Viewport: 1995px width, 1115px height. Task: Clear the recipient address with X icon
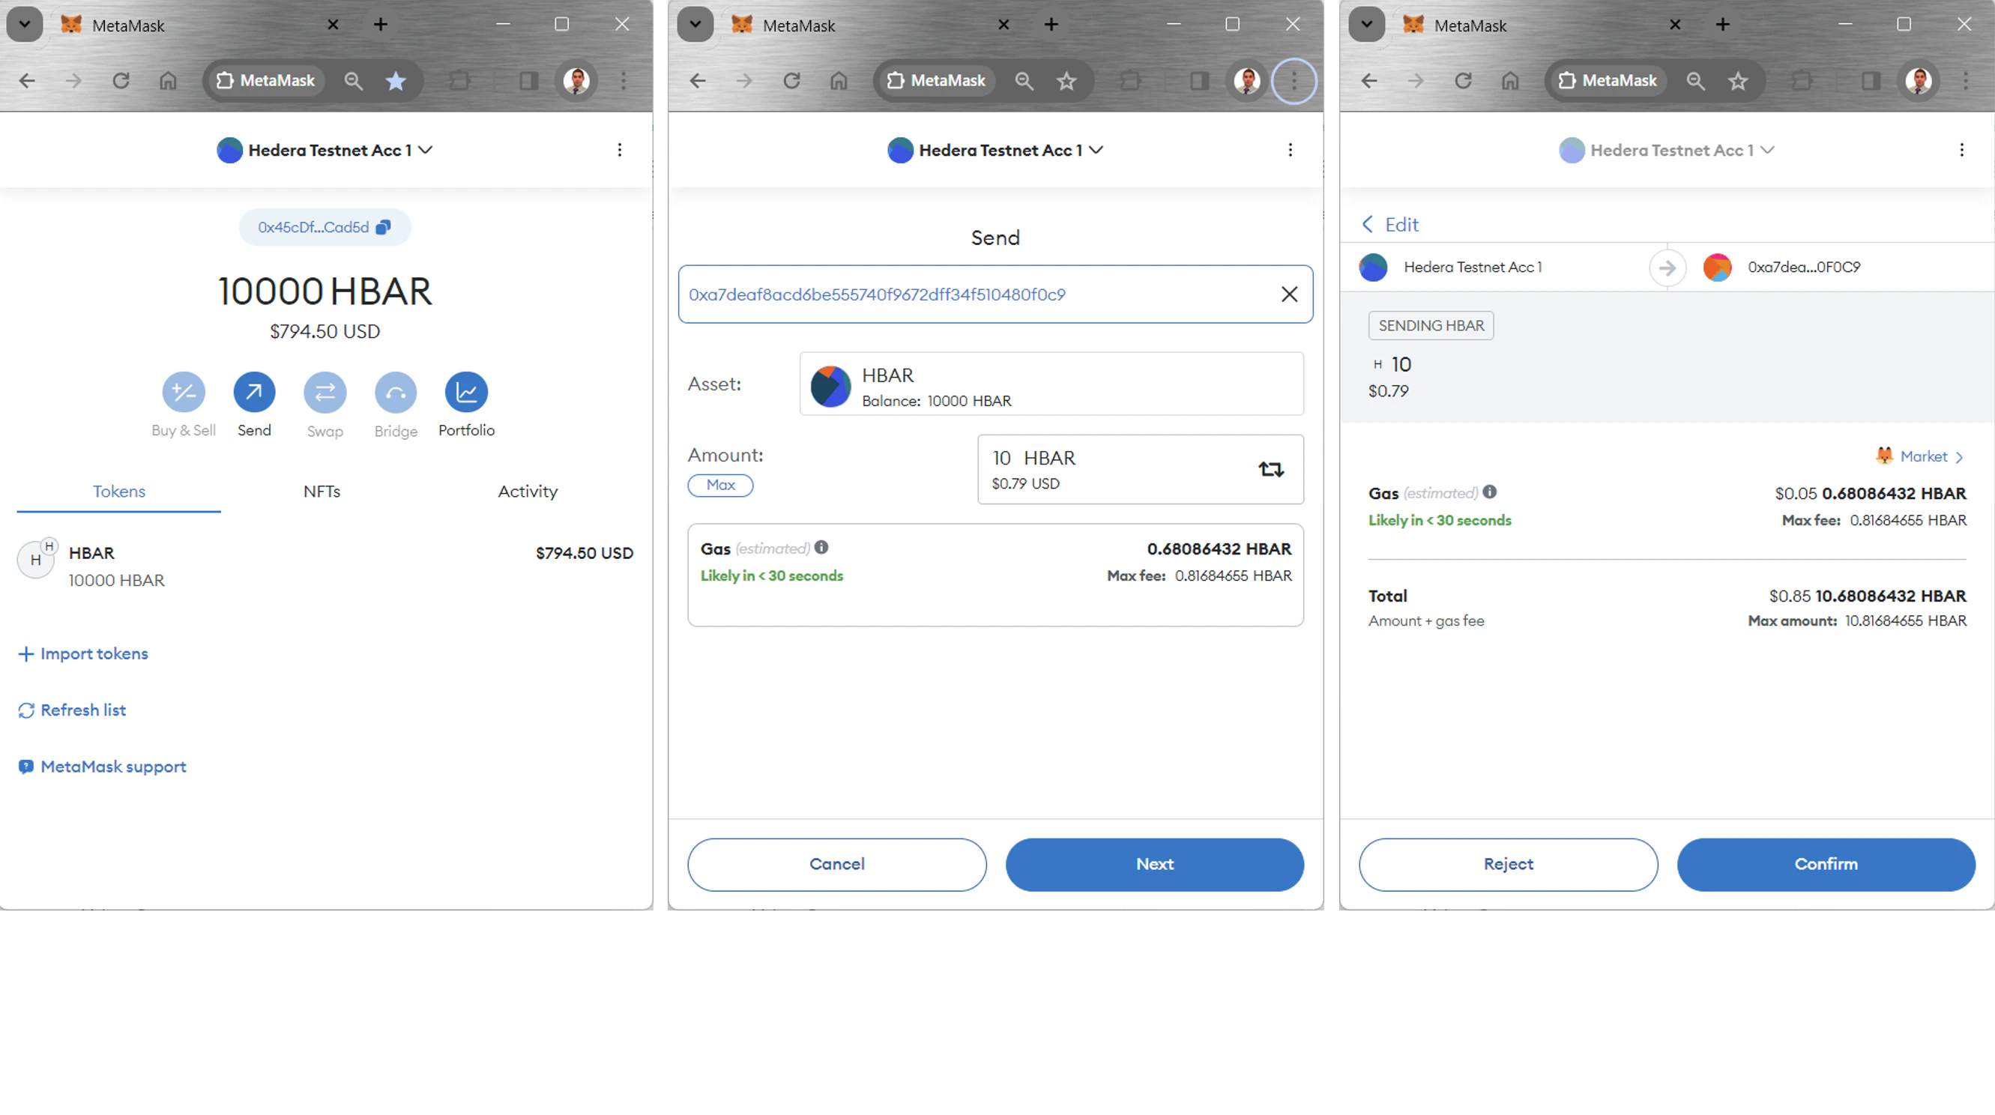coord(1289,294)
